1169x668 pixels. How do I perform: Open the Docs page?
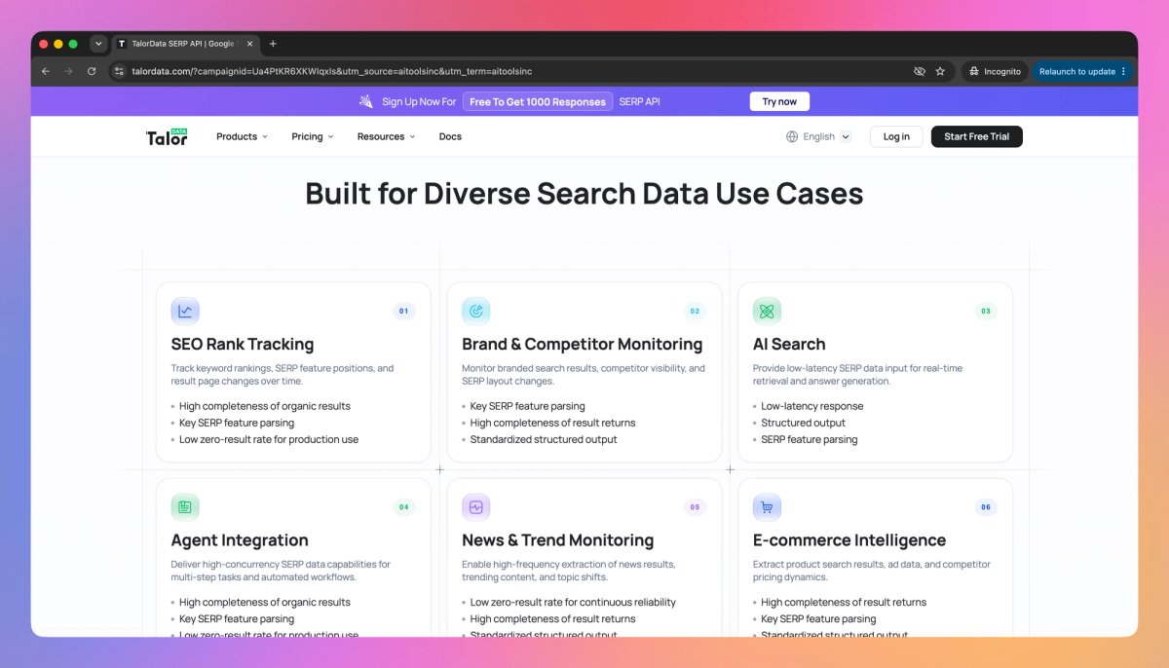click(450, 136)
